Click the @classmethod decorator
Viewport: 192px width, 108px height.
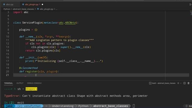coord(28,68)
